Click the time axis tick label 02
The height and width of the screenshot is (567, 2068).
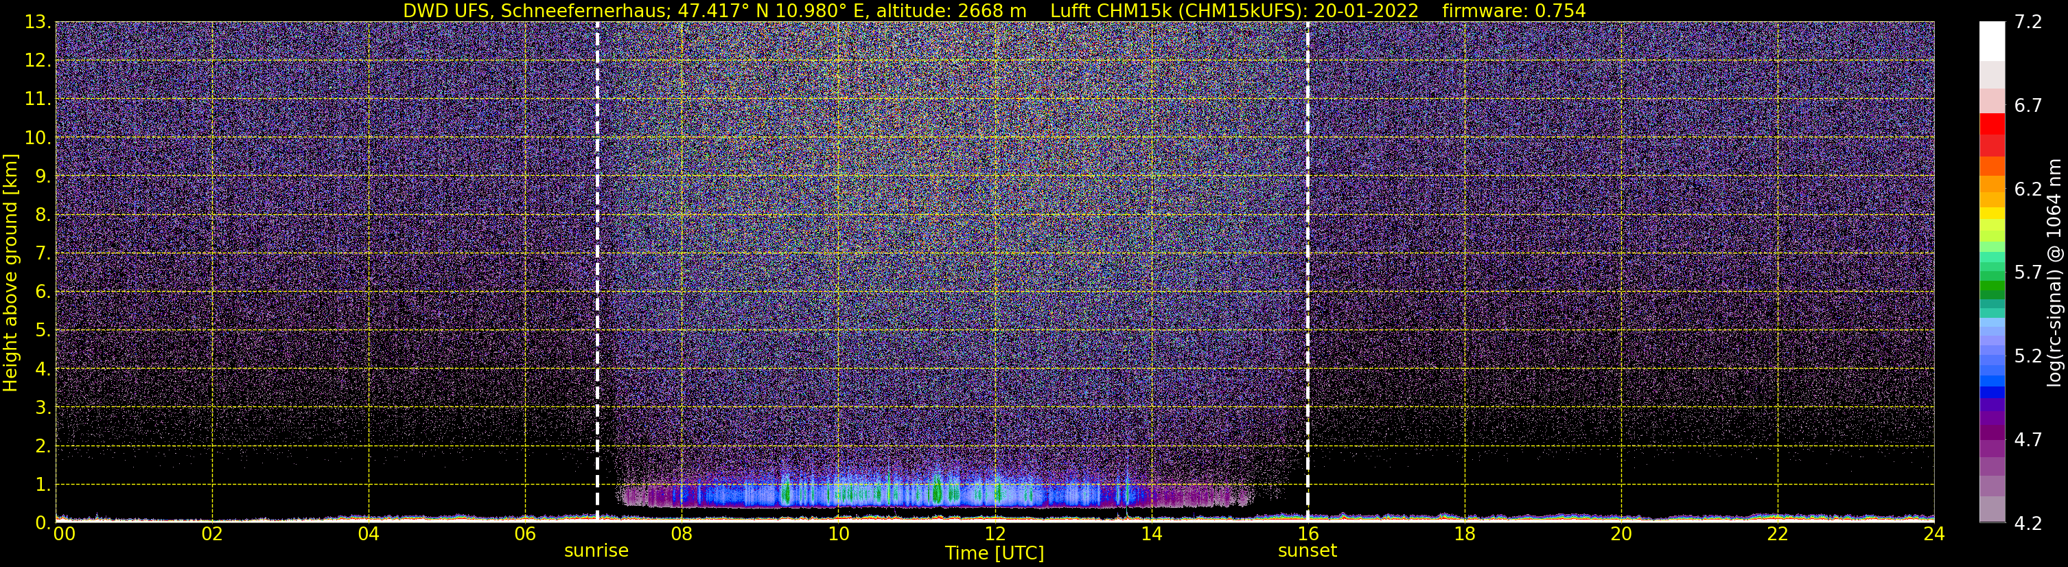point(212,534)
